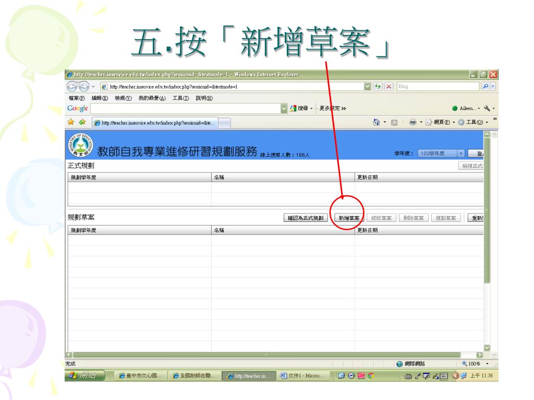The height and width of the screenshot is (400, 534).
Task: Open the 檢視(V) menu
Action: coord(123,98)
